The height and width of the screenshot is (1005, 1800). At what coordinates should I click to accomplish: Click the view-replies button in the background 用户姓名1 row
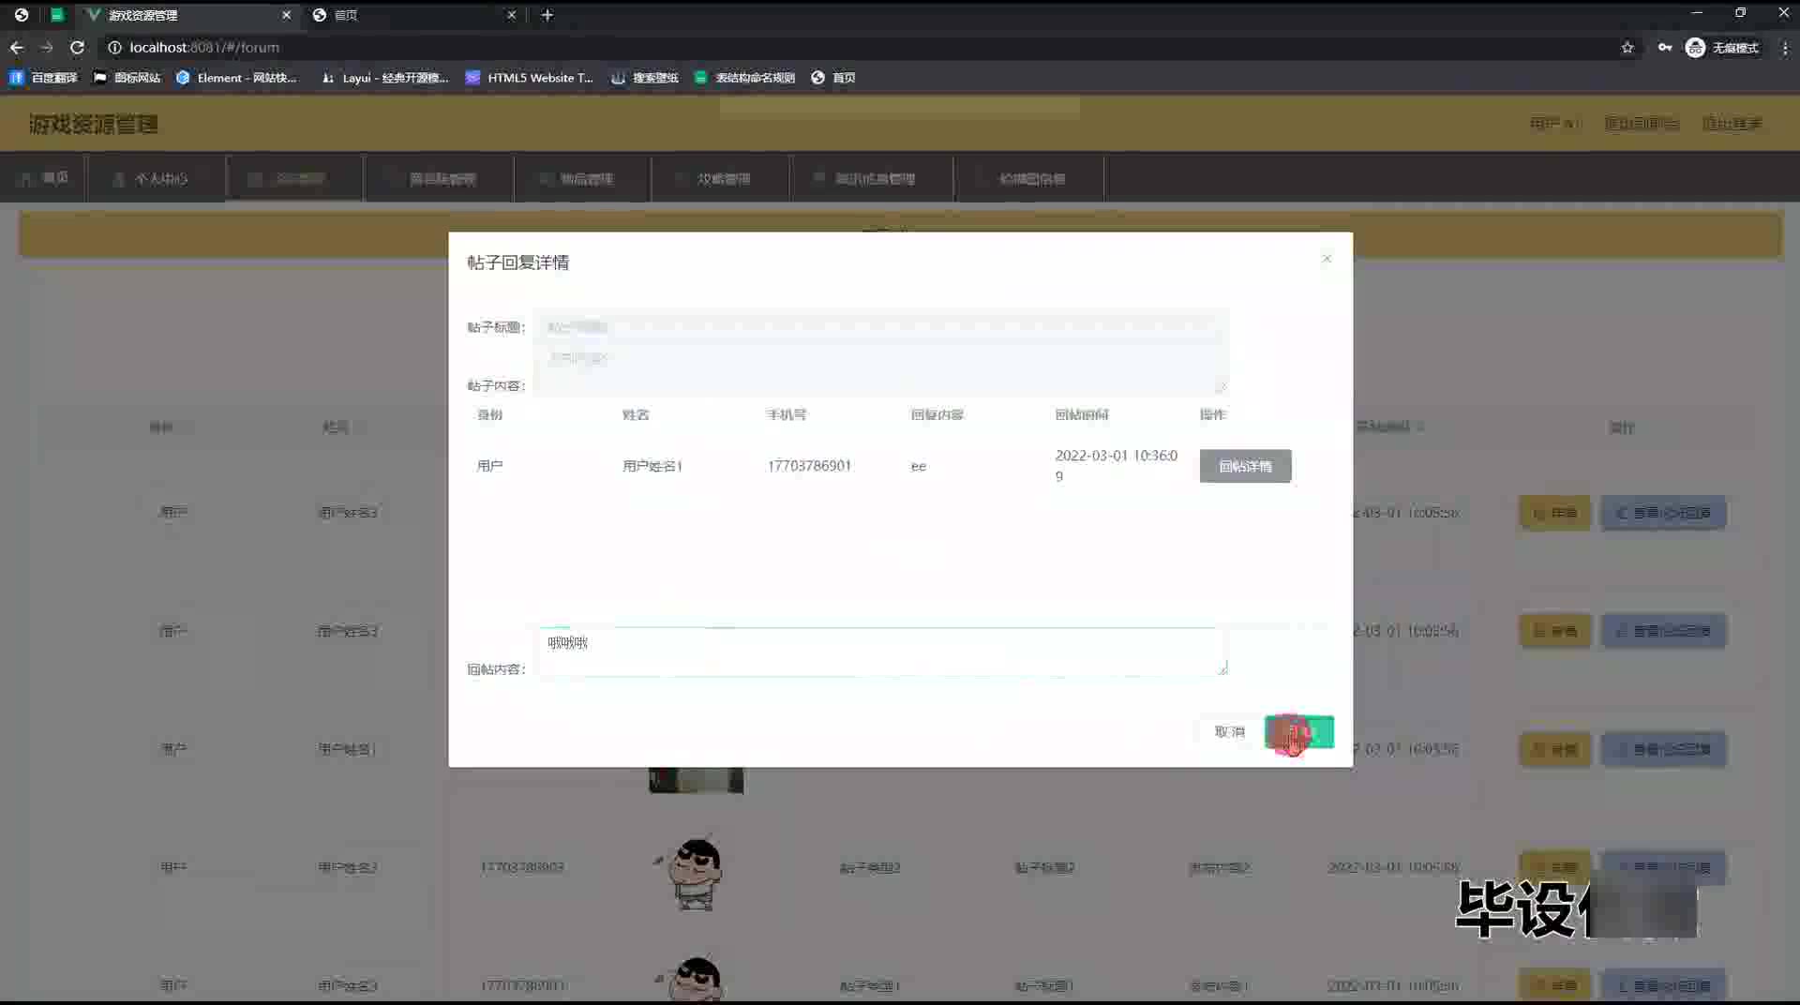(x=1663, y=749)
